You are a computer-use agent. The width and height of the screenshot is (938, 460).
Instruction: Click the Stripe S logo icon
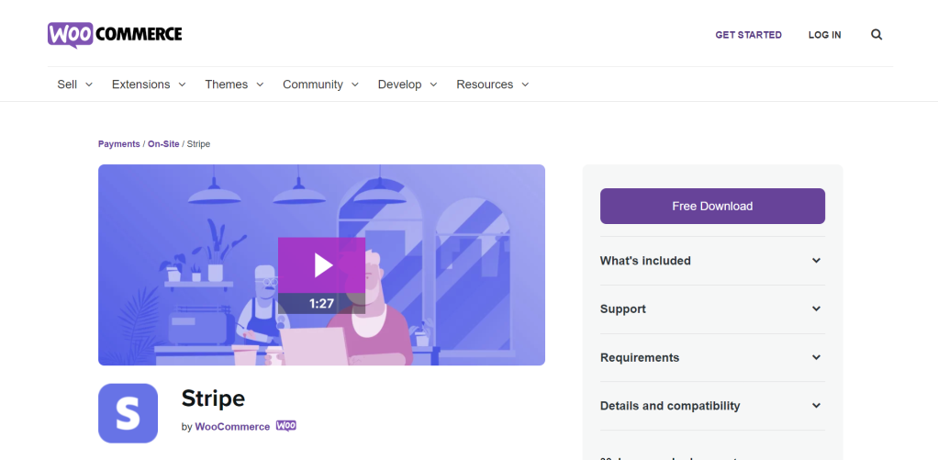coord(128,413)
